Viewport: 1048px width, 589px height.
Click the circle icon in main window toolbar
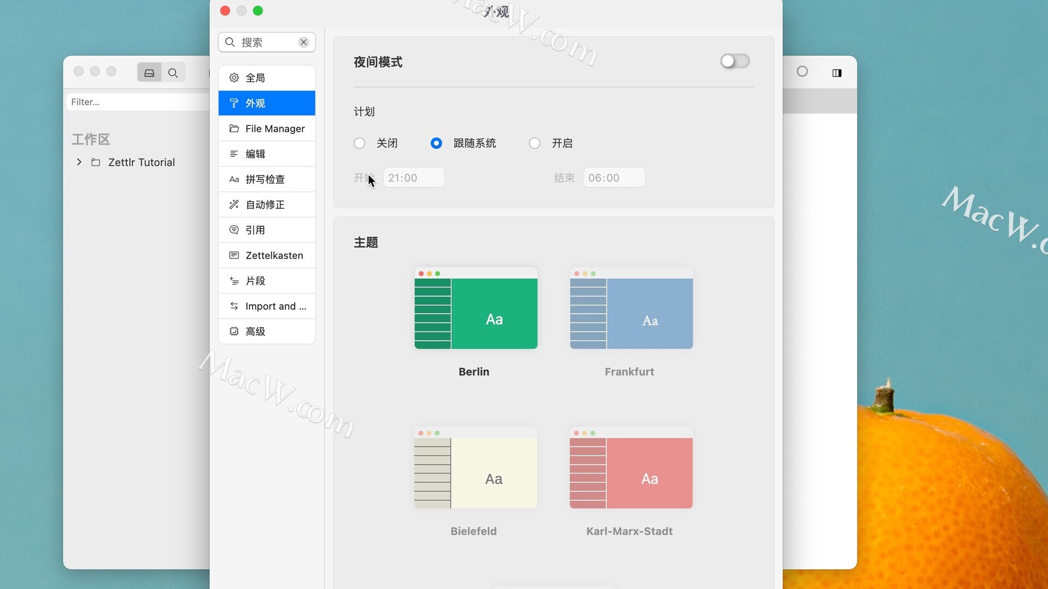802,71
